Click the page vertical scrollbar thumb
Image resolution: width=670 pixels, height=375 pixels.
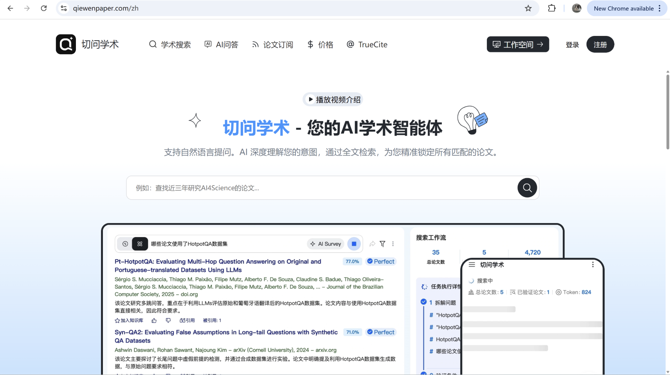668,111
